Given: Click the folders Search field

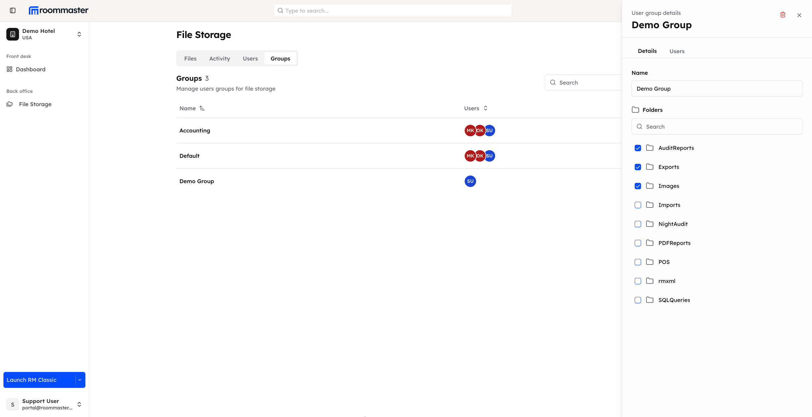Looking at the screenshot, I should (x=717, y=126).
